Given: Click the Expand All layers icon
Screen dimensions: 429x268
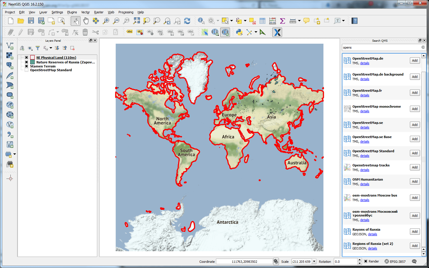Looking at the screenshot, I should pyautogui.click(x=57, y=48).
